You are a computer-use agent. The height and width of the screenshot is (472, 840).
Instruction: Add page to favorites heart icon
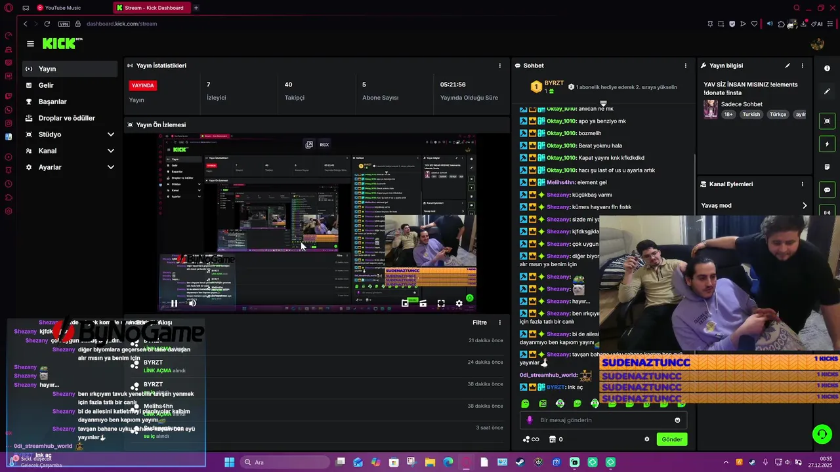point(754,24)
